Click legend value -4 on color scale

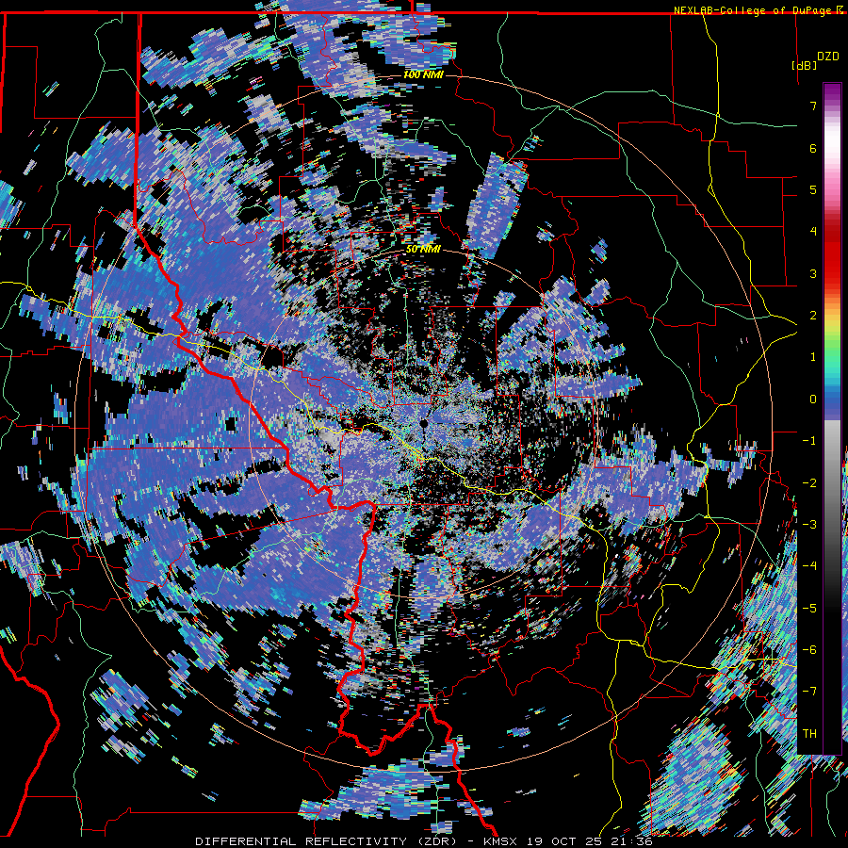[809, 566]
